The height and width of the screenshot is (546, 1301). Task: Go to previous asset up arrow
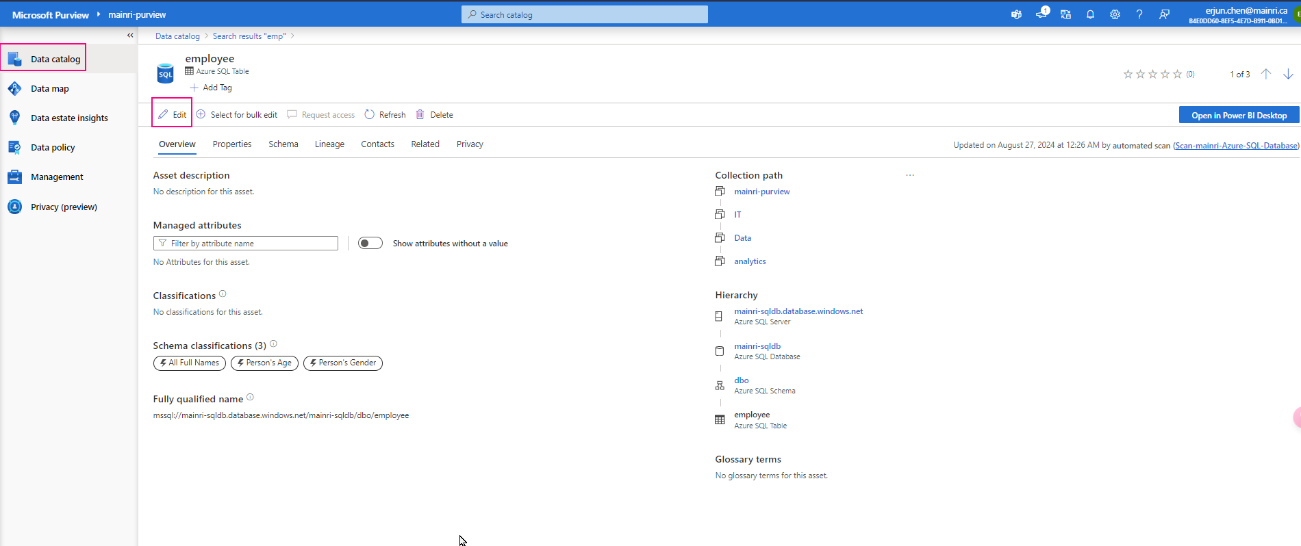point(1265,74)
